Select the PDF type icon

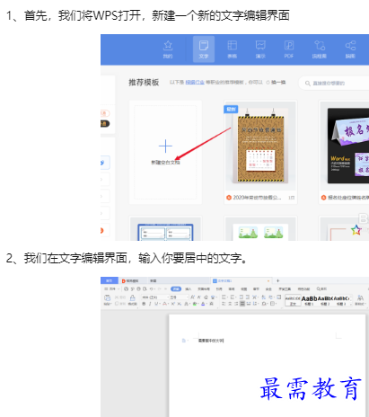pyautogui.click(x=289, y=49)
